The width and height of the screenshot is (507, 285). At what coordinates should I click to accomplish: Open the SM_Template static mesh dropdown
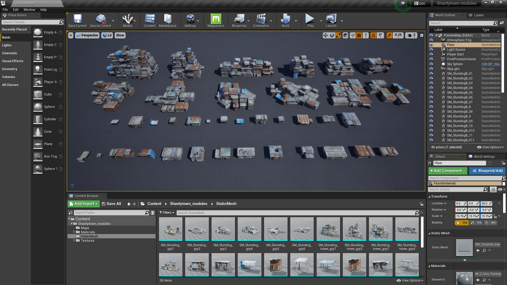pyautogui.click(x=488, y=244)
